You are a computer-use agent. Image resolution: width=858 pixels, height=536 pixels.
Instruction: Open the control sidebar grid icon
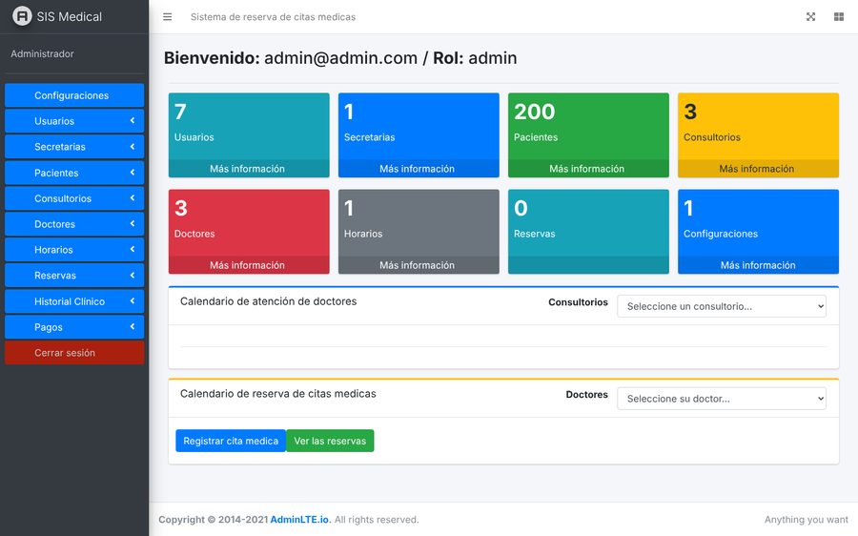(x=838, y=17)
